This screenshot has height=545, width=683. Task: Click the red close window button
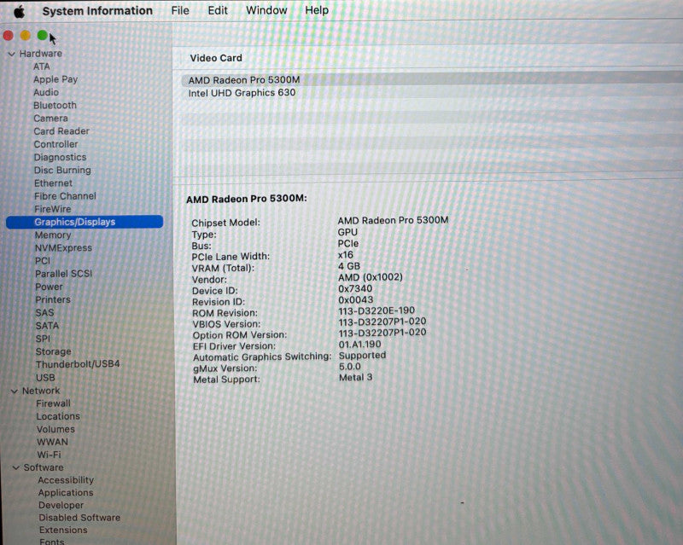coord(8,36)
